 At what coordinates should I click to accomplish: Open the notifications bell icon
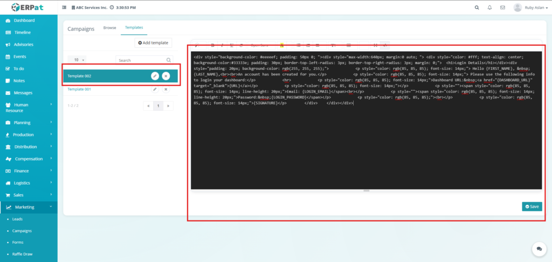click(x=489, y=8)
